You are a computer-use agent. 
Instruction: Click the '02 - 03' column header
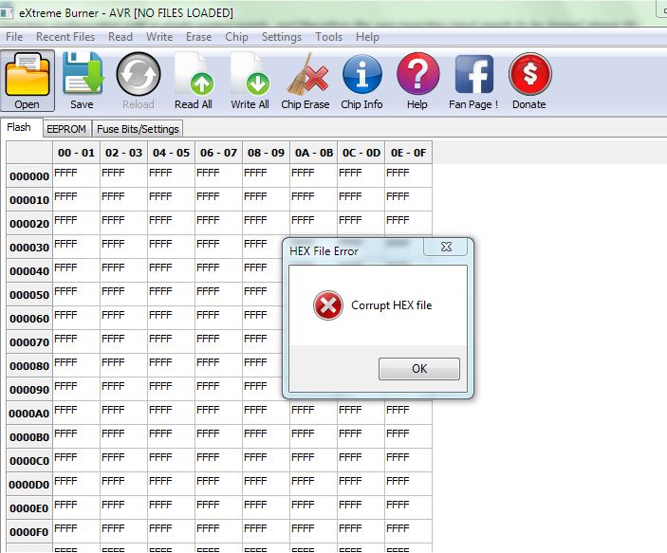(x=123, y=153)
